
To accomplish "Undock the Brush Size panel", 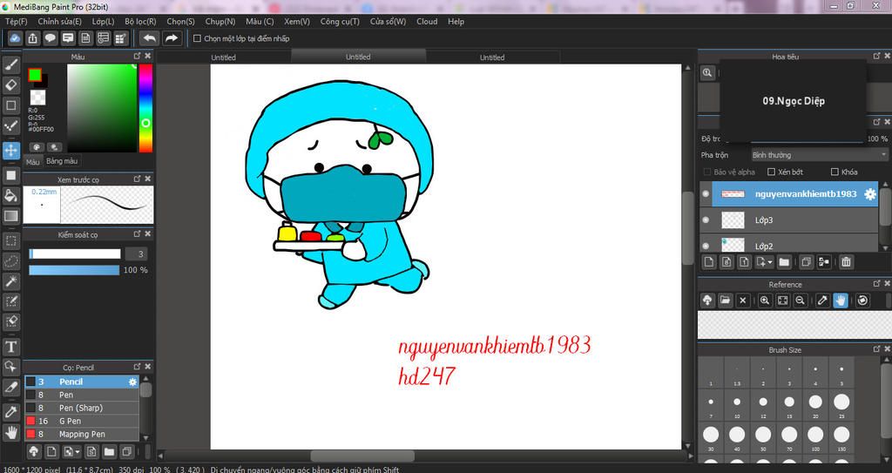I will pyautogui.click(x=876, y=349).
